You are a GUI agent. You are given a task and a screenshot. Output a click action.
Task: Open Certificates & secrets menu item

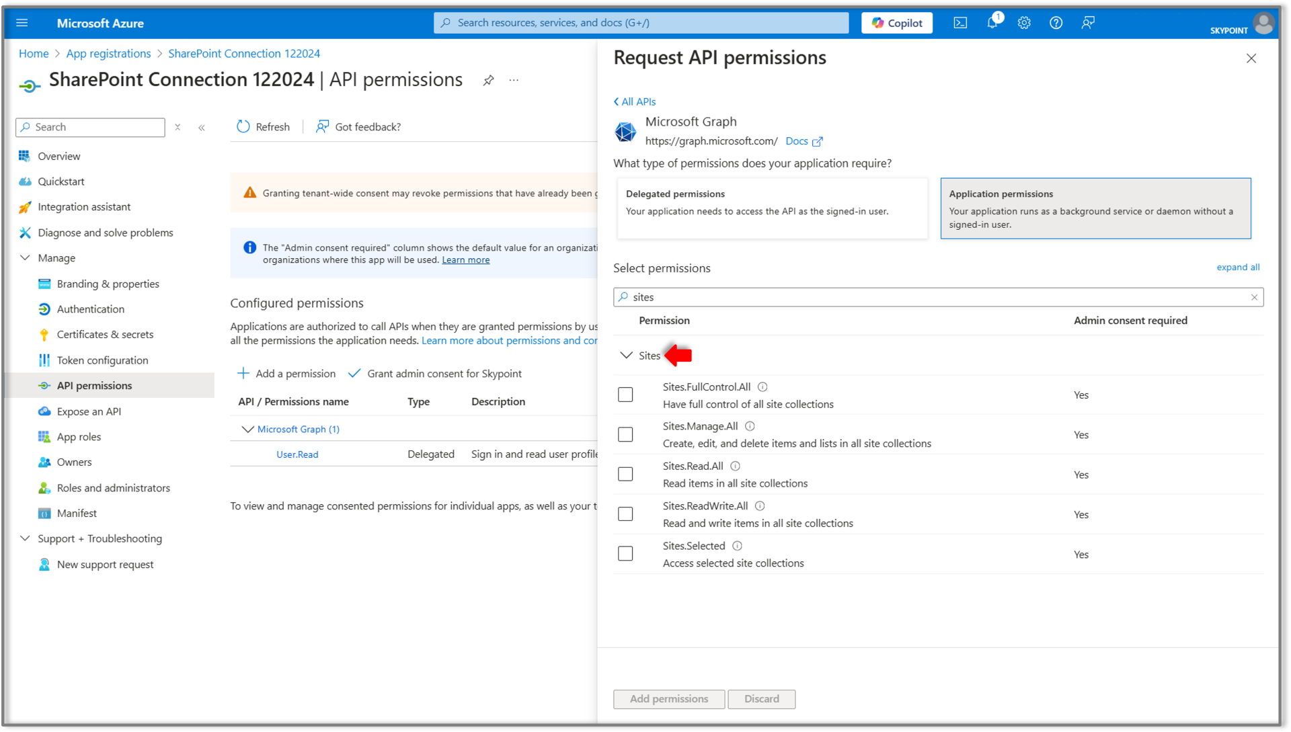[105, 335]
